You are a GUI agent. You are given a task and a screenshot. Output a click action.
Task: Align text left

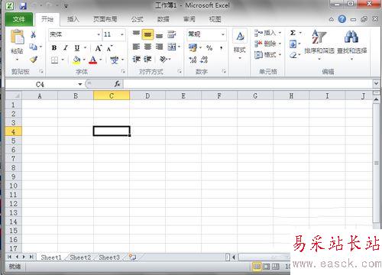coord(136,47)
